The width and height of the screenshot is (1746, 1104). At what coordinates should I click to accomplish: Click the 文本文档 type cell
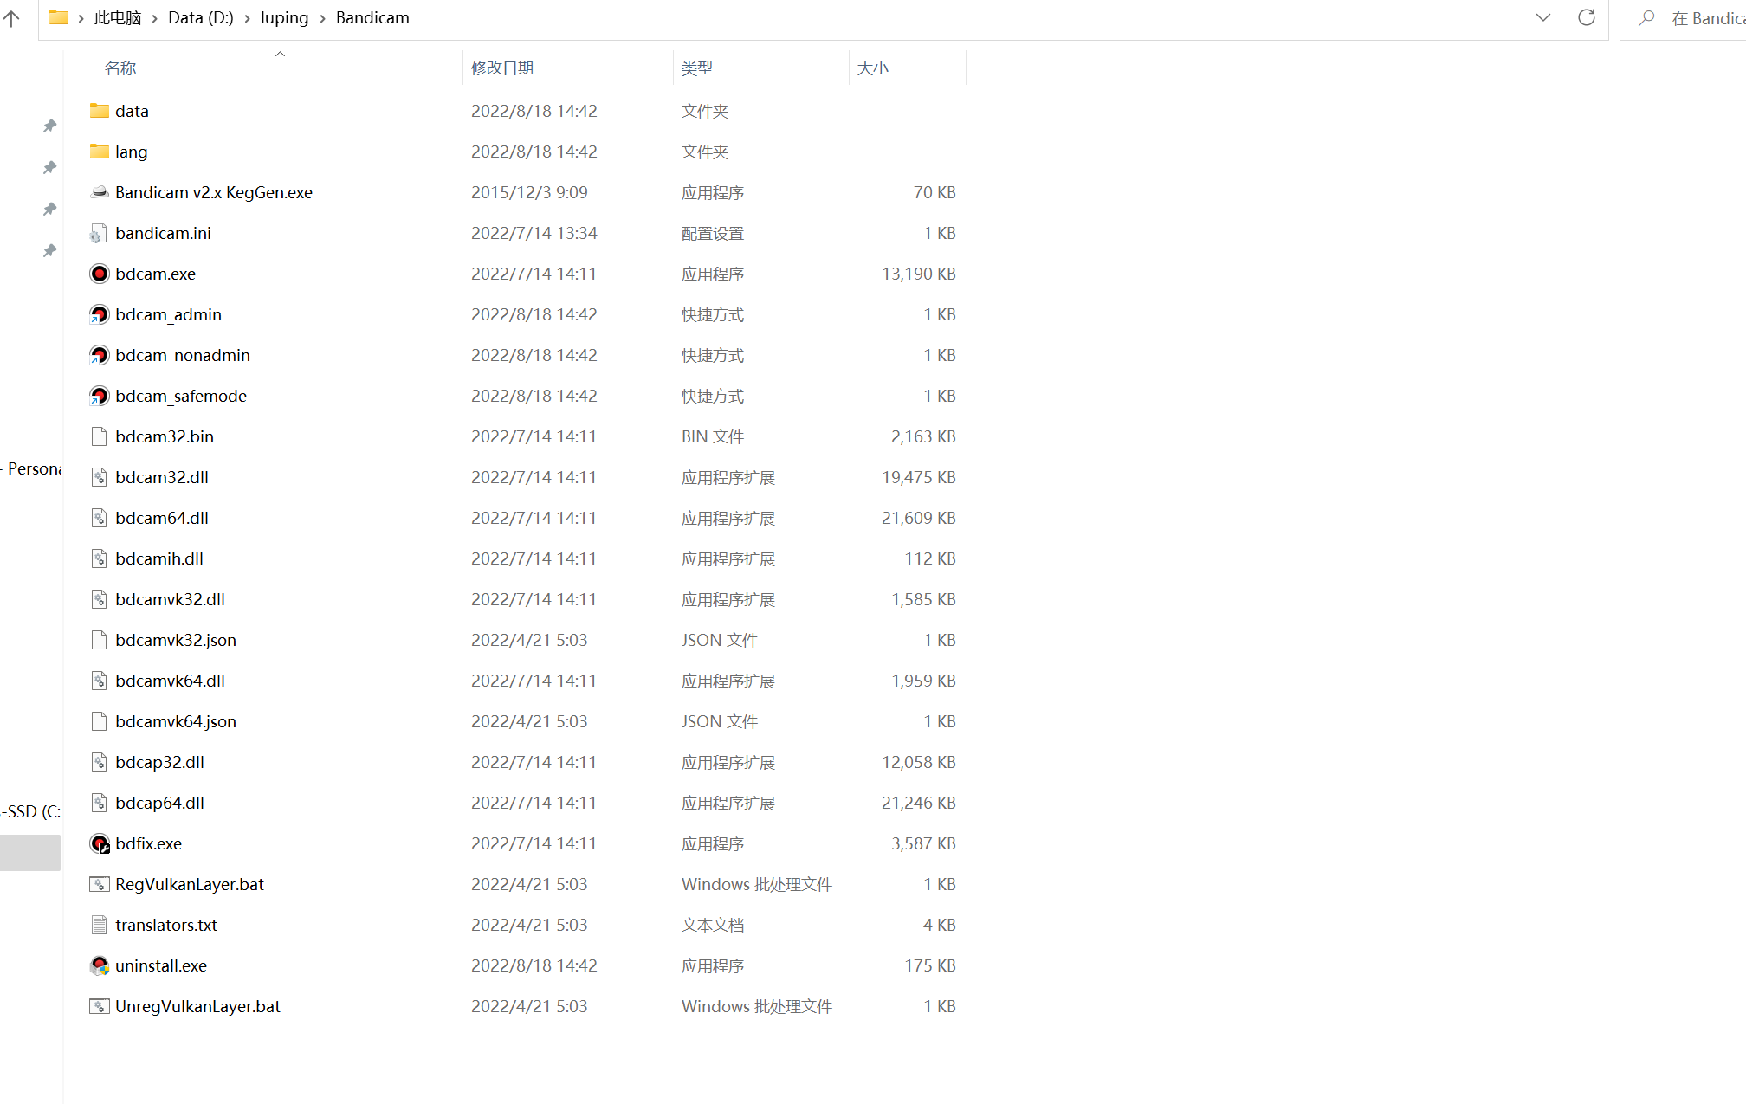713,925
